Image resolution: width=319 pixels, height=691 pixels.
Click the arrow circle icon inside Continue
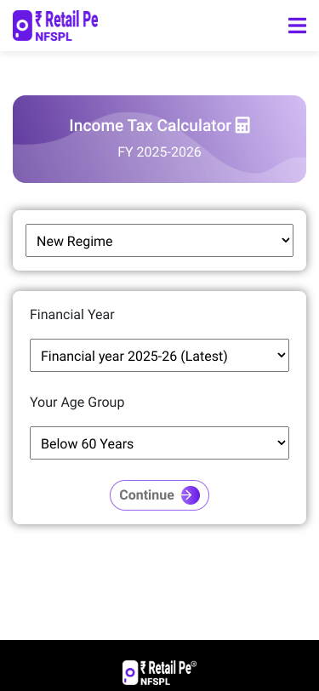coord(191,495)
